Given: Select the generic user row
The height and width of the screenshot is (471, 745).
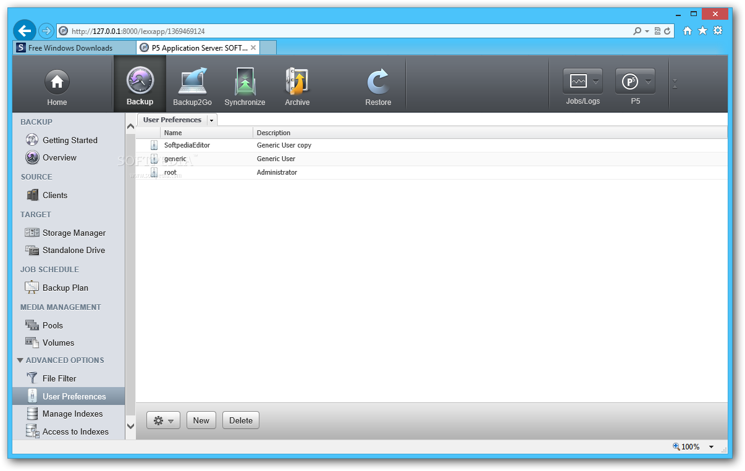Looking at the screenshot, I should [x=431, y=159].
